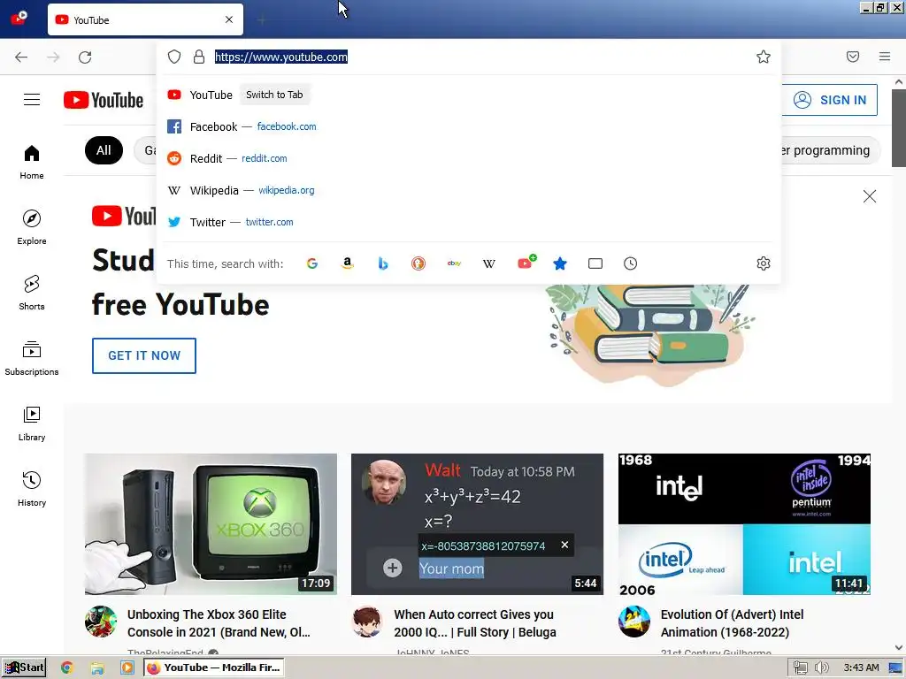Image resolution: width=906 pixels, height=679 pixels.
Task: Click the SIGN IN button
Action: [830, 100]
